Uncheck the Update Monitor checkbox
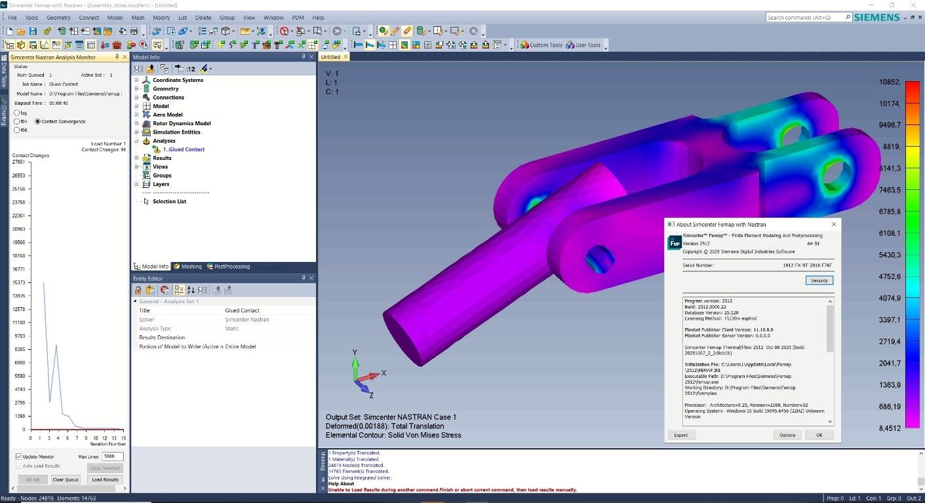 [19, 456]
